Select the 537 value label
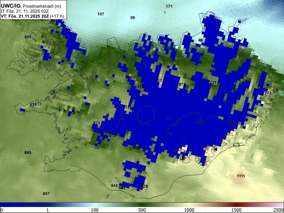Image resolution: width=284 pixels, height=213 pixels. [182, 159]
